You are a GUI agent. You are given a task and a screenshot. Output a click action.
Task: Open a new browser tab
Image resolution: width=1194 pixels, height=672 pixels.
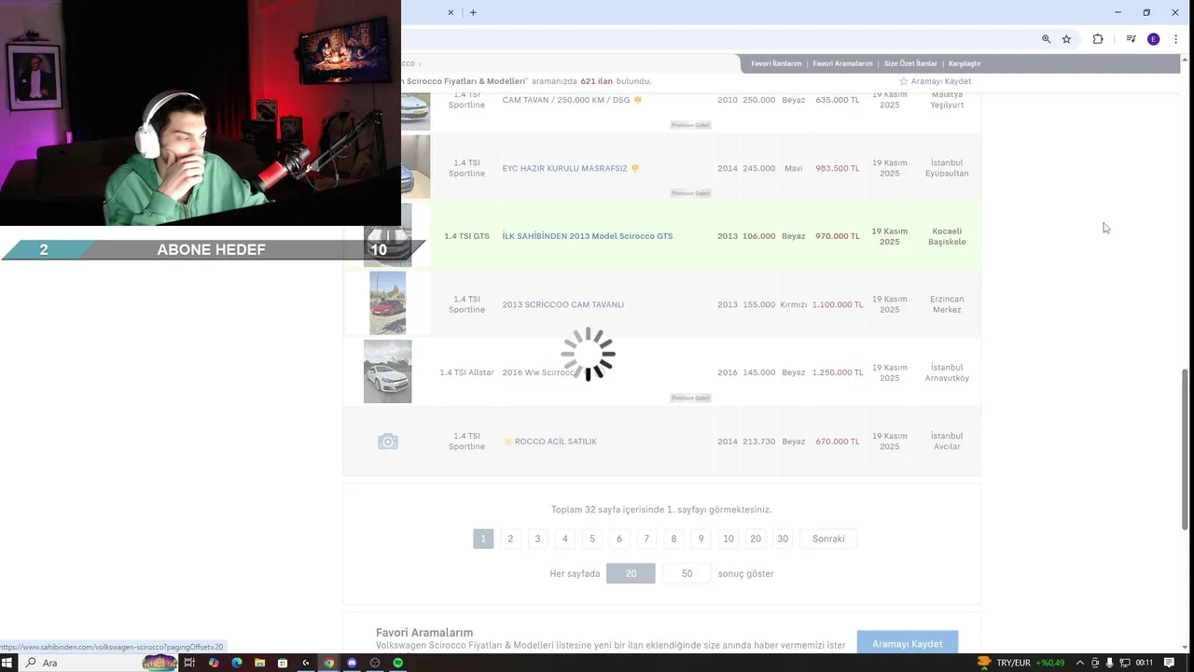tap(473, 12)
